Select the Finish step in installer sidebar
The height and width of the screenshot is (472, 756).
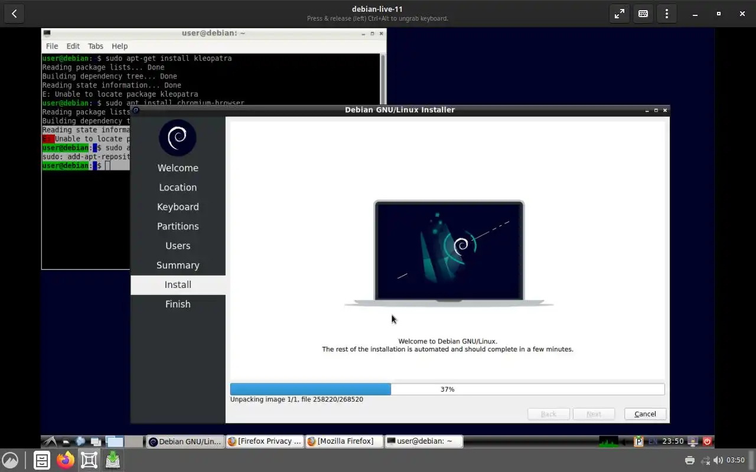(178, 304)
